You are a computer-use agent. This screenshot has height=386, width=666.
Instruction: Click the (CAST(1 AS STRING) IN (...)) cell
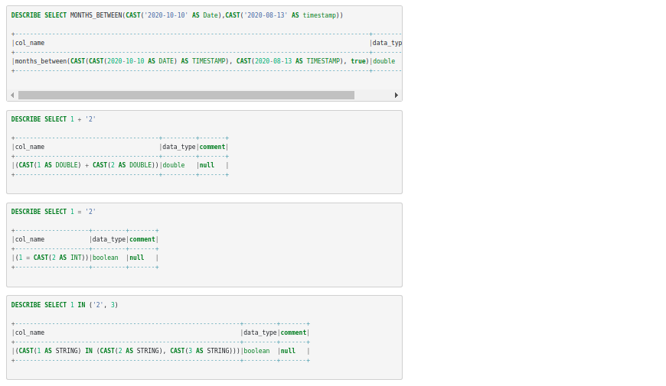coord(127,351)
